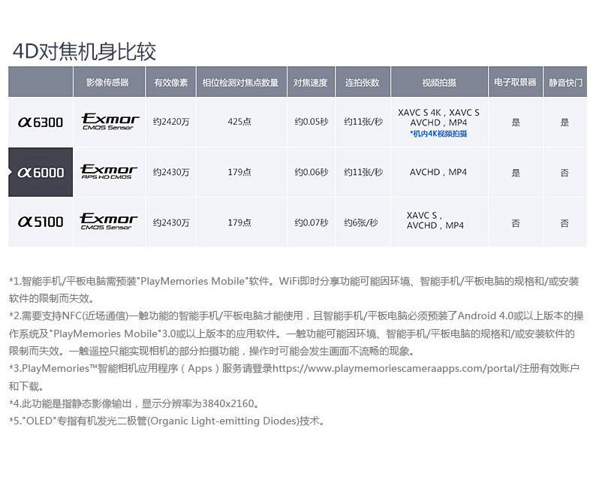This screenshot has width=593, height=486.
Task: Select the highlighted α6000 model label
Action: [41, 172]
